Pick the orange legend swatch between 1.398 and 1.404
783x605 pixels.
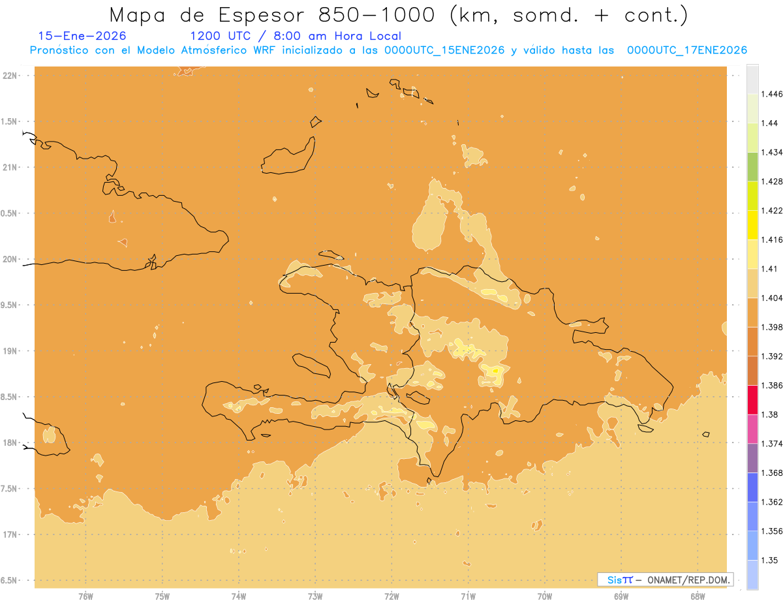point(752,312)
